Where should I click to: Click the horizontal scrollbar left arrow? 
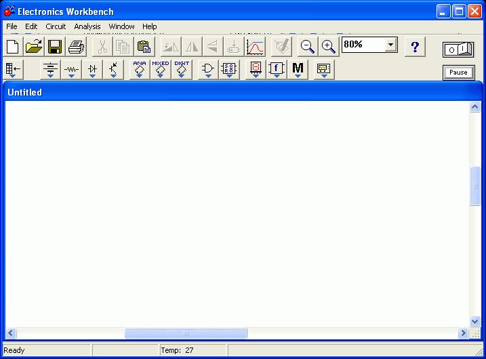coord(11,333)
